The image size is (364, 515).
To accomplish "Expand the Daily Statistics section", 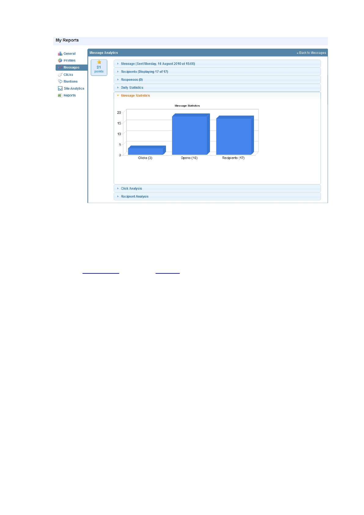I will coord(217,87).
